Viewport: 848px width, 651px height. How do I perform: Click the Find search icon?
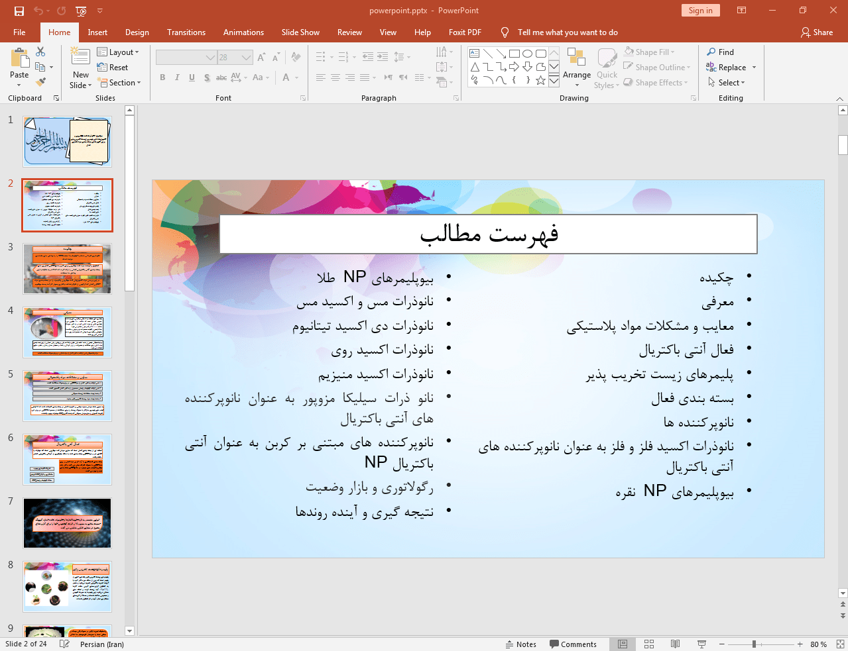[711, 52]
